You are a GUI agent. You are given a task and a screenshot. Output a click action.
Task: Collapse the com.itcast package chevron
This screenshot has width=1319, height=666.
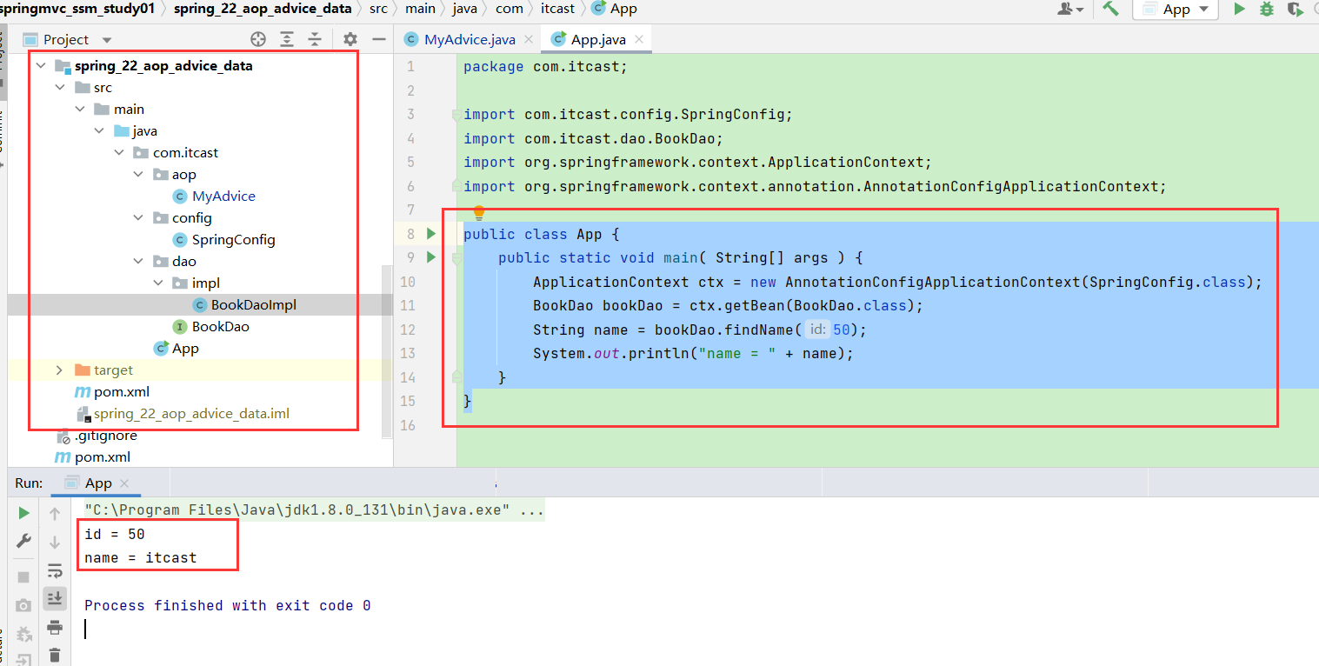click(x=118, y=152)
